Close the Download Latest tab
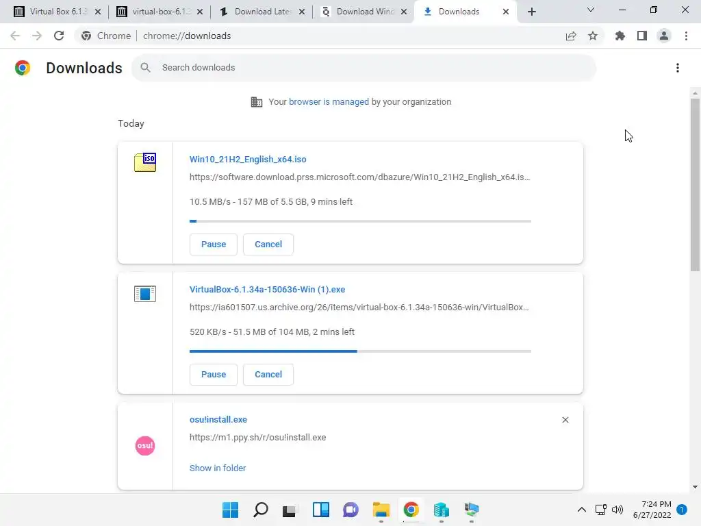Screen dimensions: 701x526 302,12
